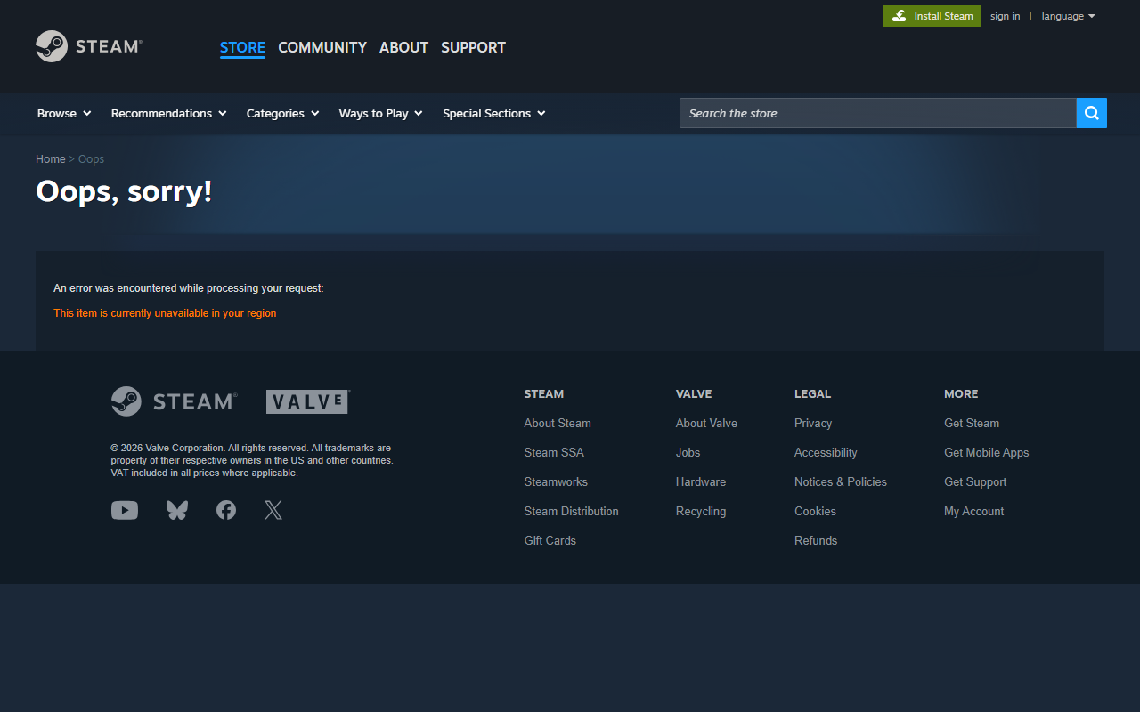Click the VALVE footer column heading
The width and height of the screenshot is (1140, 712).
click(x=694, y=393)
